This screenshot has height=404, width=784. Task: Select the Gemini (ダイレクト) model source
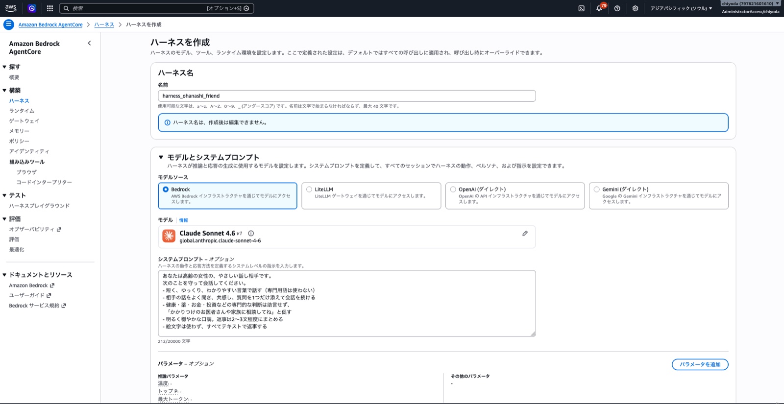659,195
